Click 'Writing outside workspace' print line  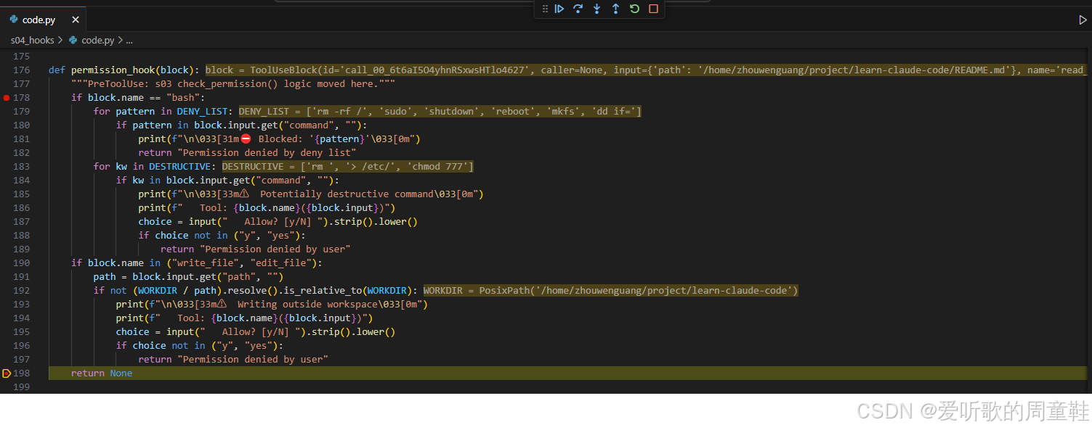(272, 304)
